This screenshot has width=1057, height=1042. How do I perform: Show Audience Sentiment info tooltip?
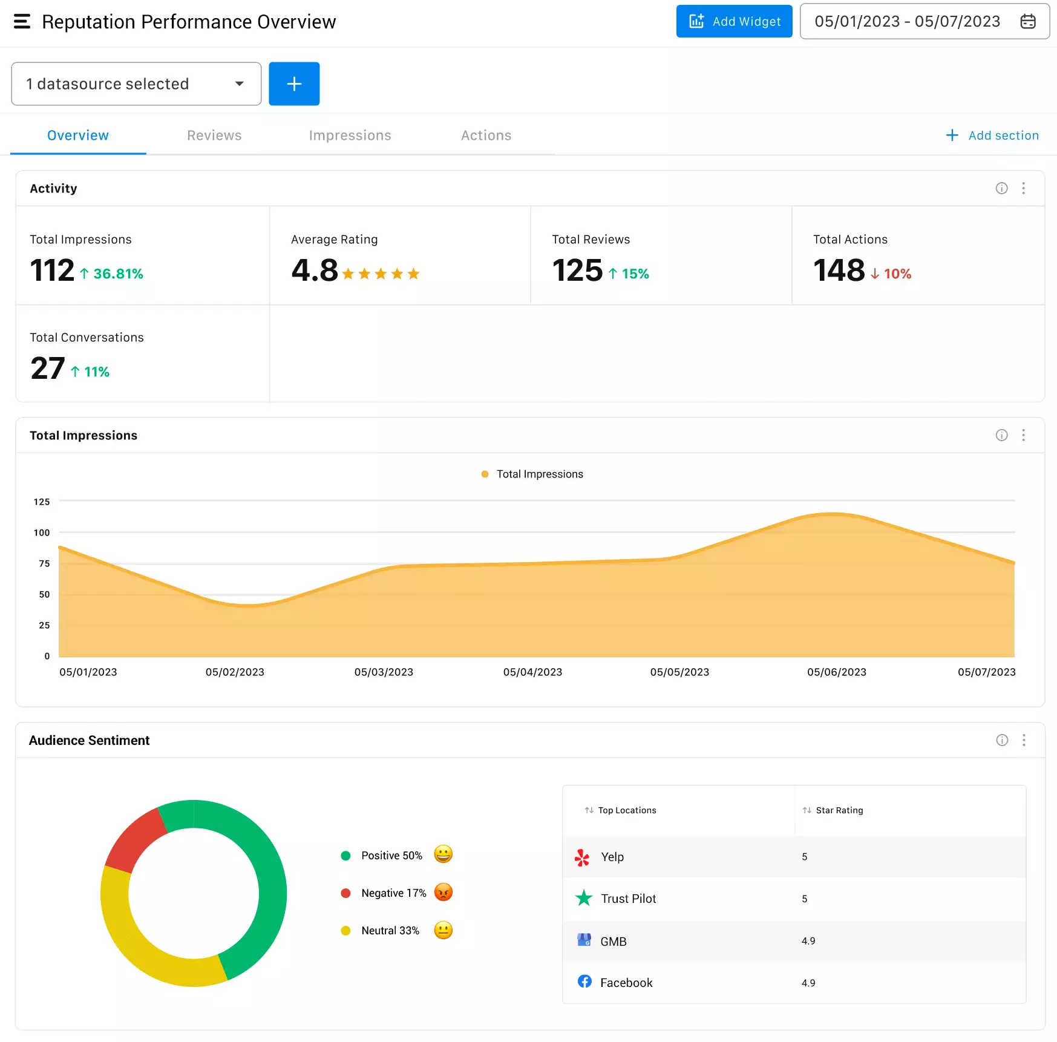(x=1002, y=740)
